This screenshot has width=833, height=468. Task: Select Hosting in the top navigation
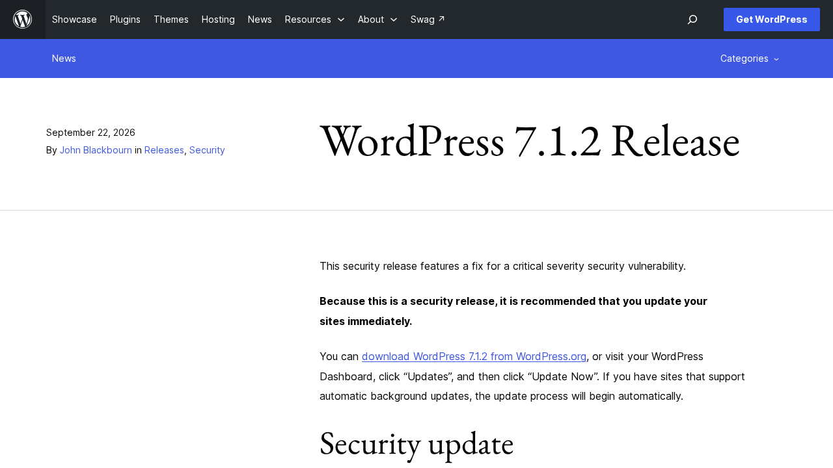pos(218,19)
